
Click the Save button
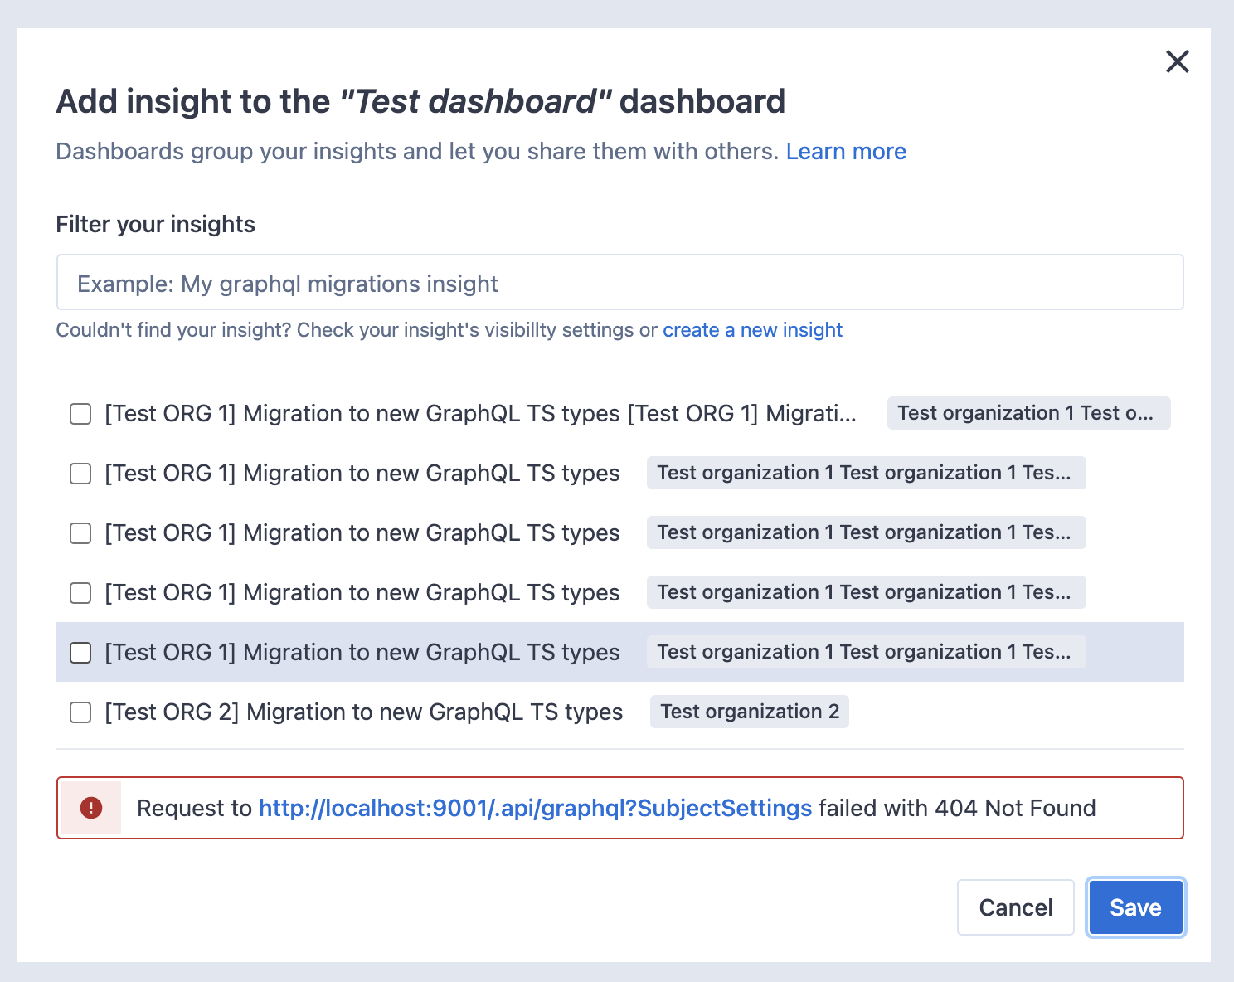(x=1135, y=907)
